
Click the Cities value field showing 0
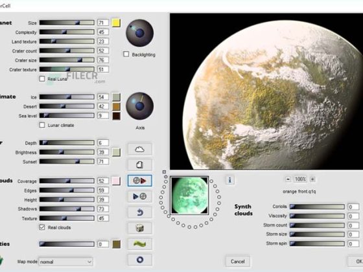(103, 244)
